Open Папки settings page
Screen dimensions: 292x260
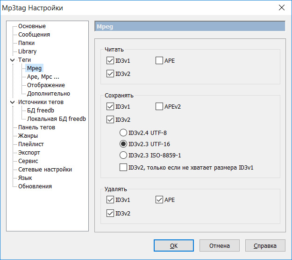(x=26, y=43)
